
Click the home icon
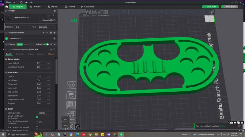(6, 7)
